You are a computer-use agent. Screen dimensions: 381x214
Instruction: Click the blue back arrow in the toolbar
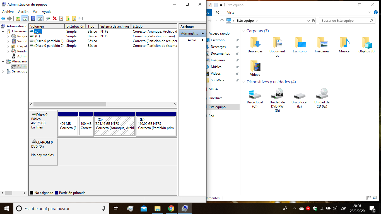(3, 18)
